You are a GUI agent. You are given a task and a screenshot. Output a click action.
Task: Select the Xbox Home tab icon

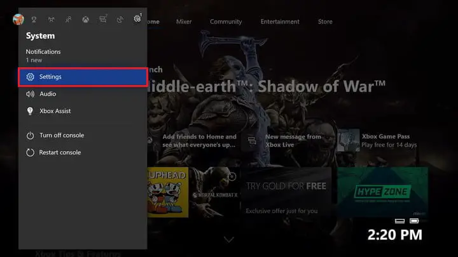point(86,20)
